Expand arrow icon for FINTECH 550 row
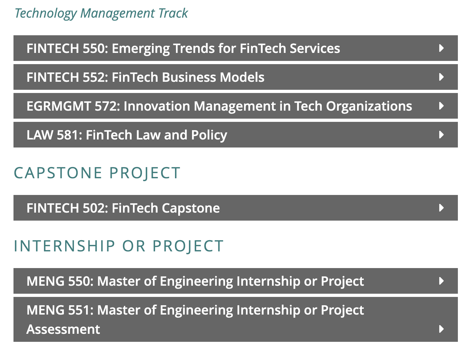The image size is (472, 354). (441, 48)
